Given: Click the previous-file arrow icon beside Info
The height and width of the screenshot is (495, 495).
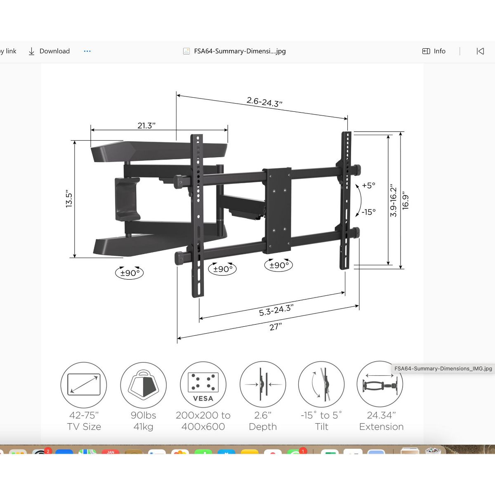Looking at the screenshot, I should 480,51.
